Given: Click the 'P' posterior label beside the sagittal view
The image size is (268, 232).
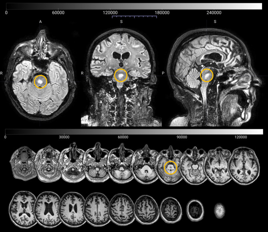Looking at the screenshot, I should pyautogui.click(x=163, y=73).
